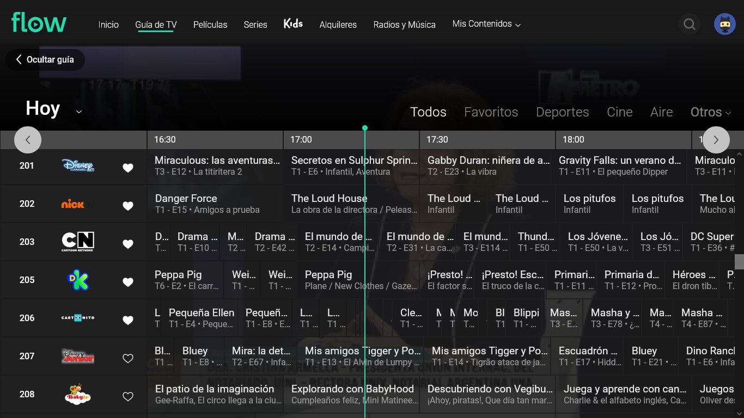Screen dimensions: 744x418
Task: Go to later time slots arrow
Action: [716, 140]
